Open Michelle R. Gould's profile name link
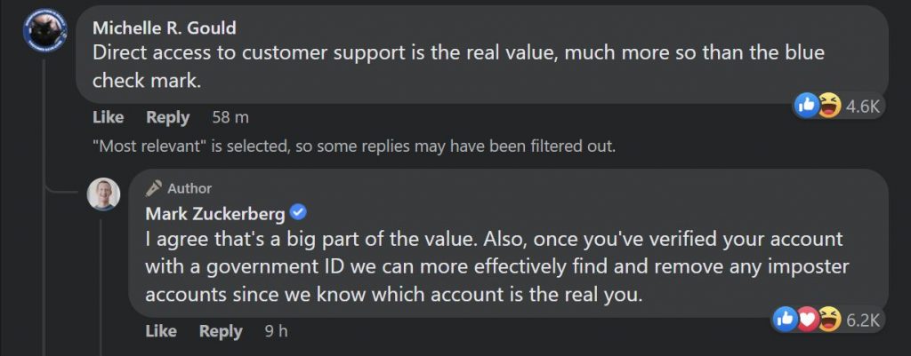This screenshot has height=356, width=911. point(164,29)
